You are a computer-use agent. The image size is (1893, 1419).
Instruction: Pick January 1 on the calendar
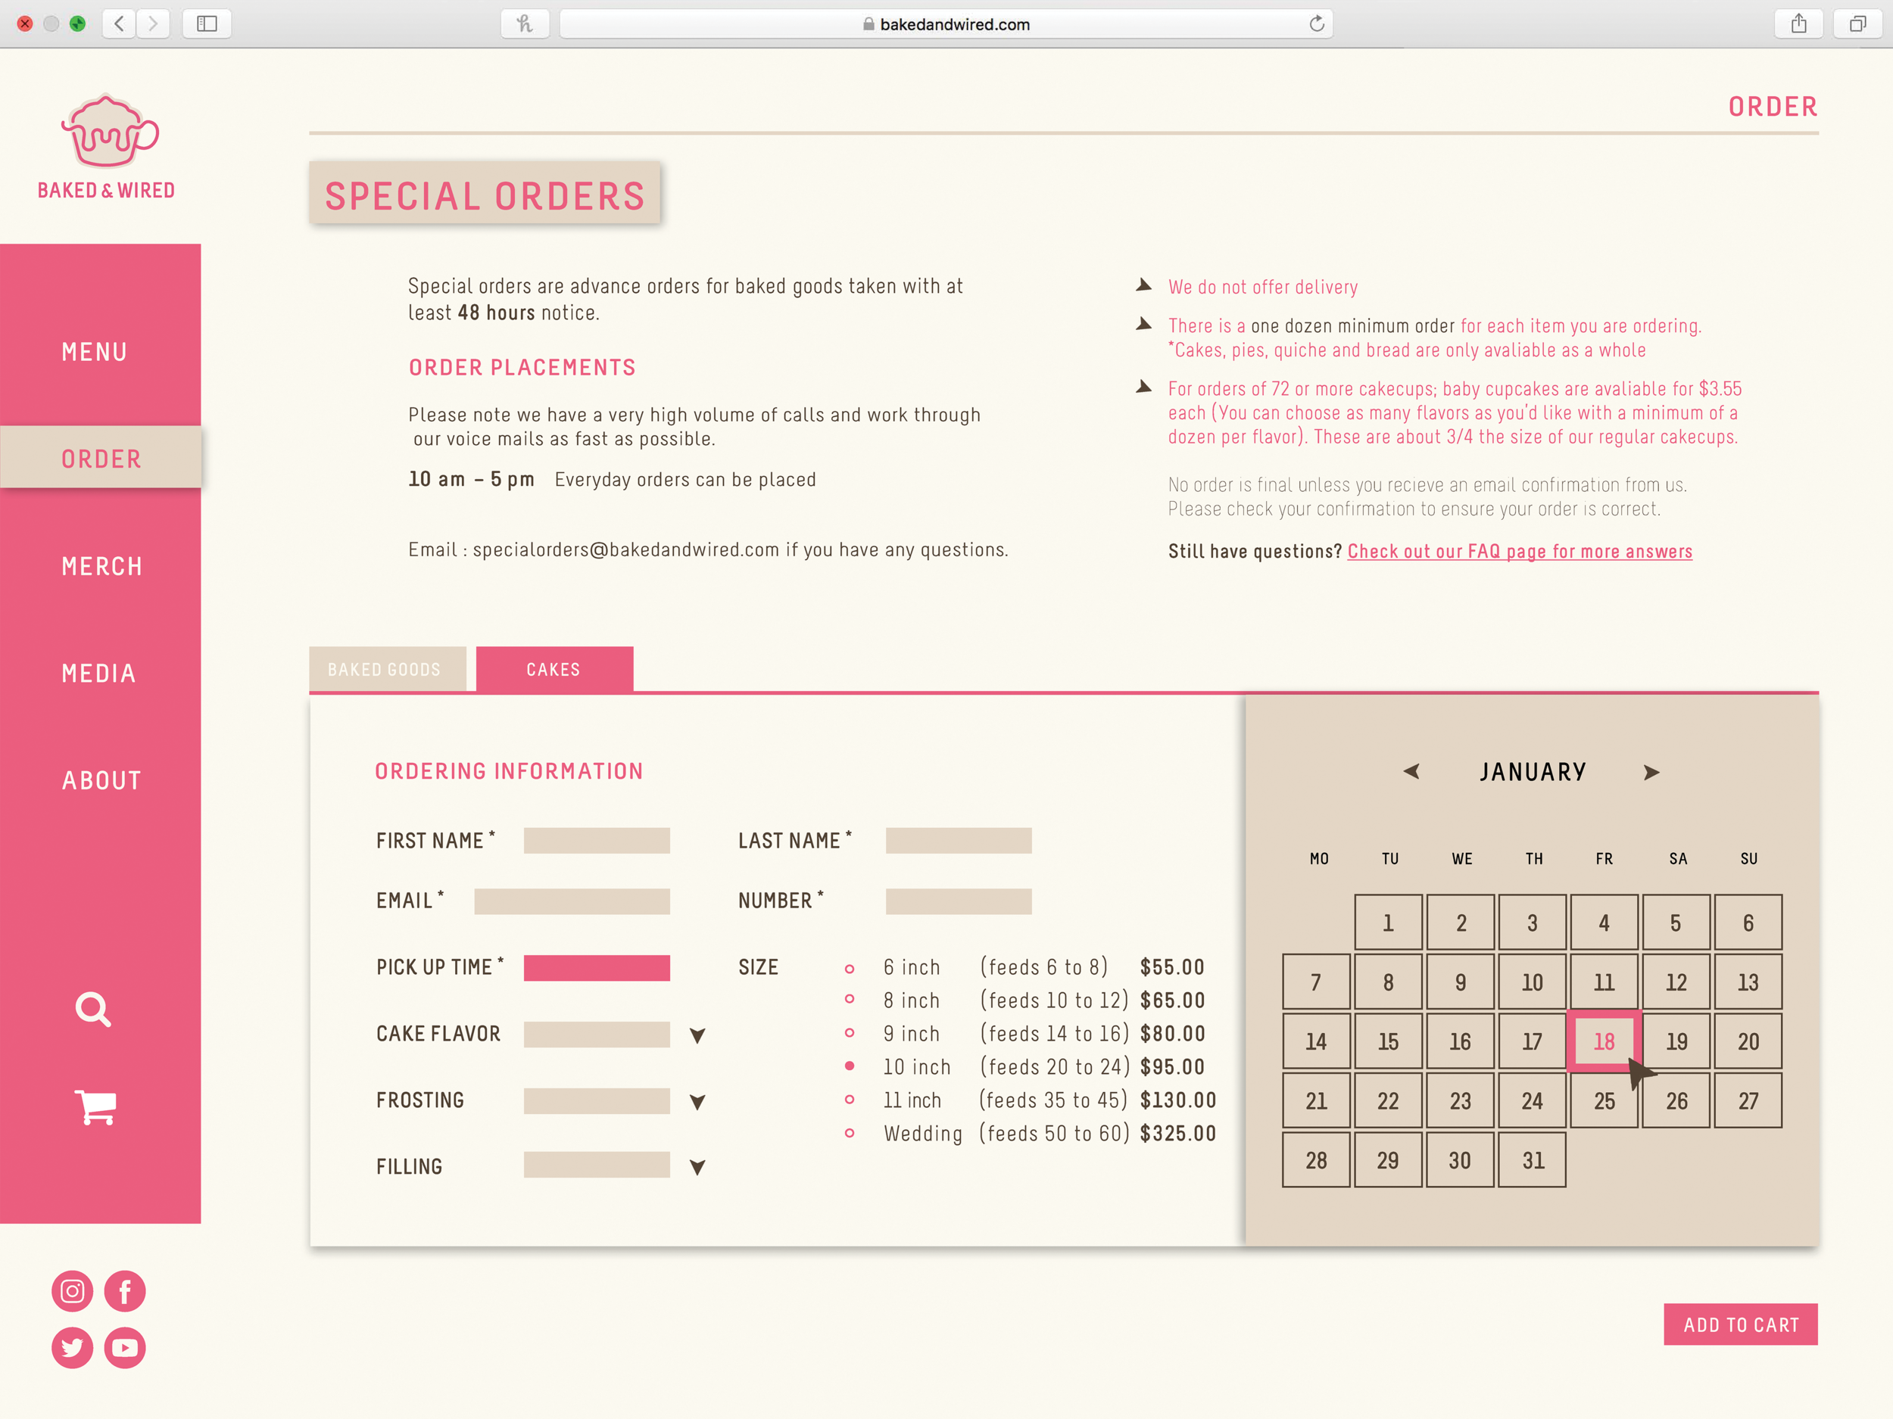[1388, 923]
